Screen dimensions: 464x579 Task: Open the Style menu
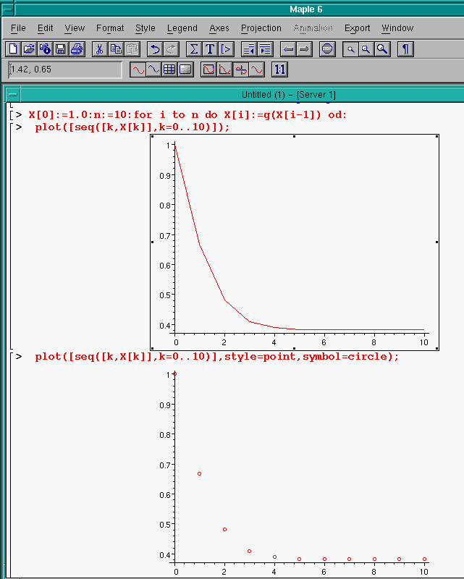point(145,28)
